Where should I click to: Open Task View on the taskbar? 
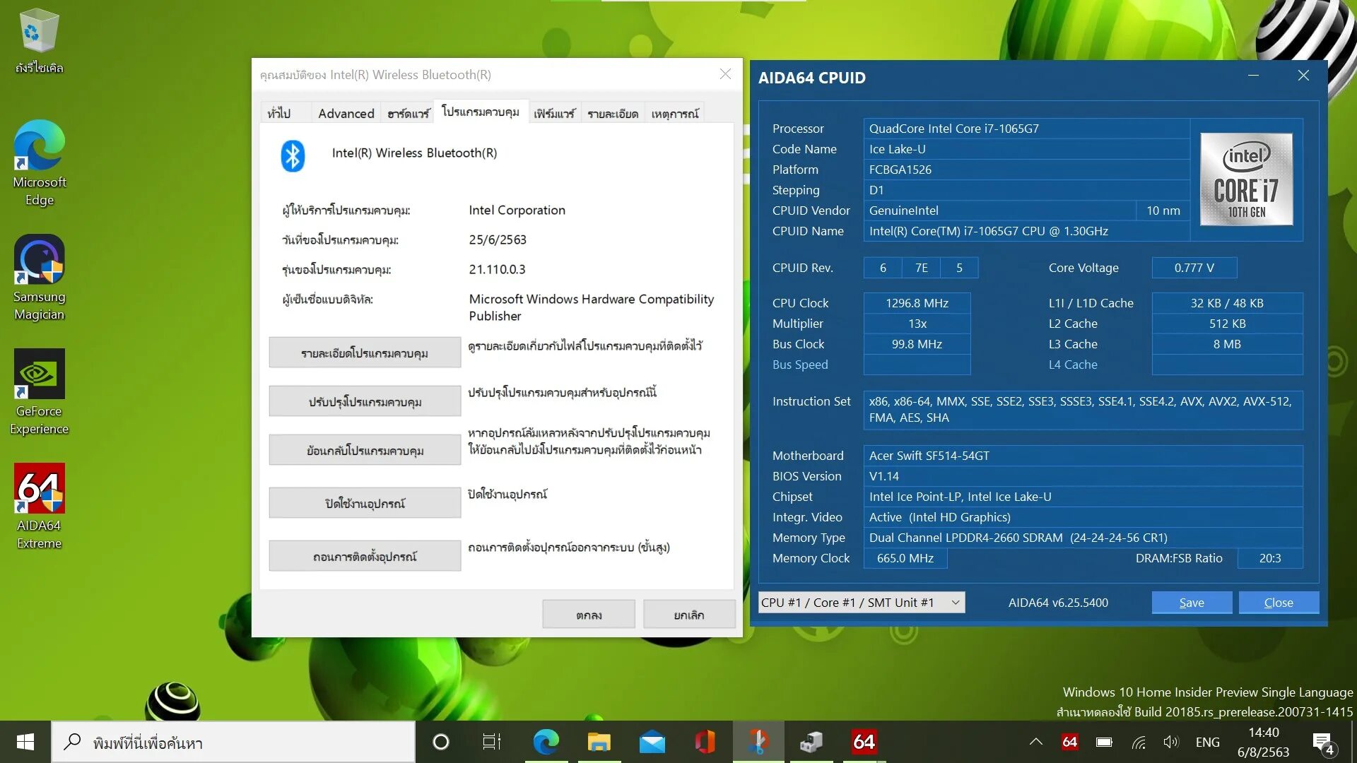coord(491,742)
